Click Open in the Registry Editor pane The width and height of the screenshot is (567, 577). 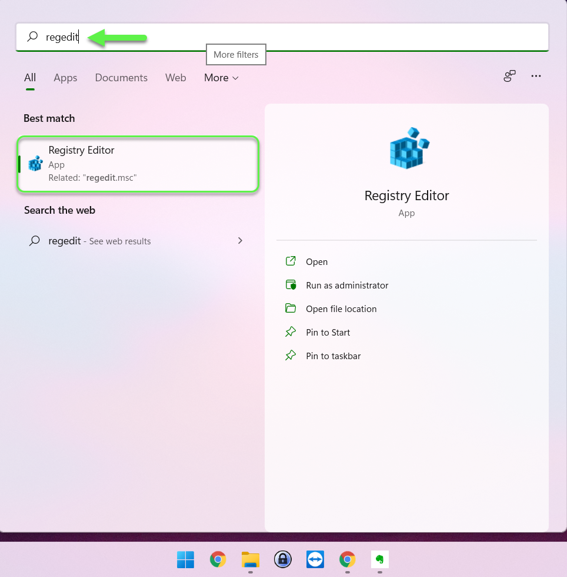tap(316, 262)
